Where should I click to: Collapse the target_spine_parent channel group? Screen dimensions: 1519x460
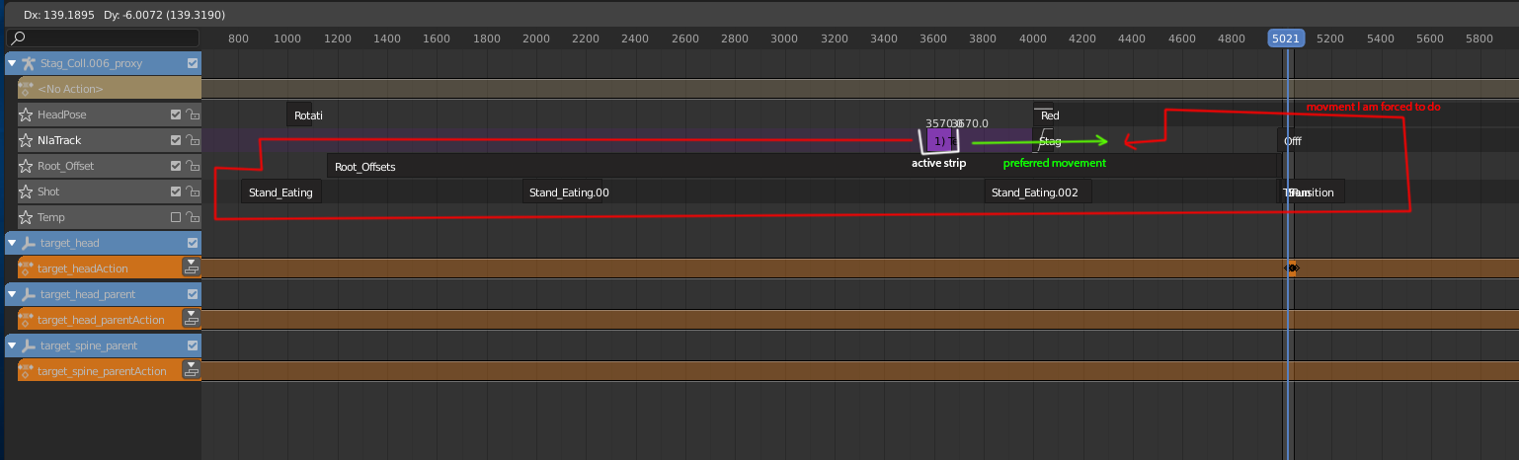click(x=12, y=345)
